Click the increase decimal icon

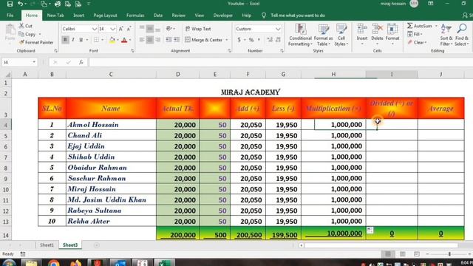[270, 40]
